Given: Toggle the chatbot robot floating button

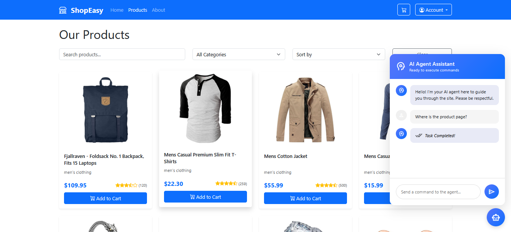Looking at the screenshot, I should tap(496, 217).
